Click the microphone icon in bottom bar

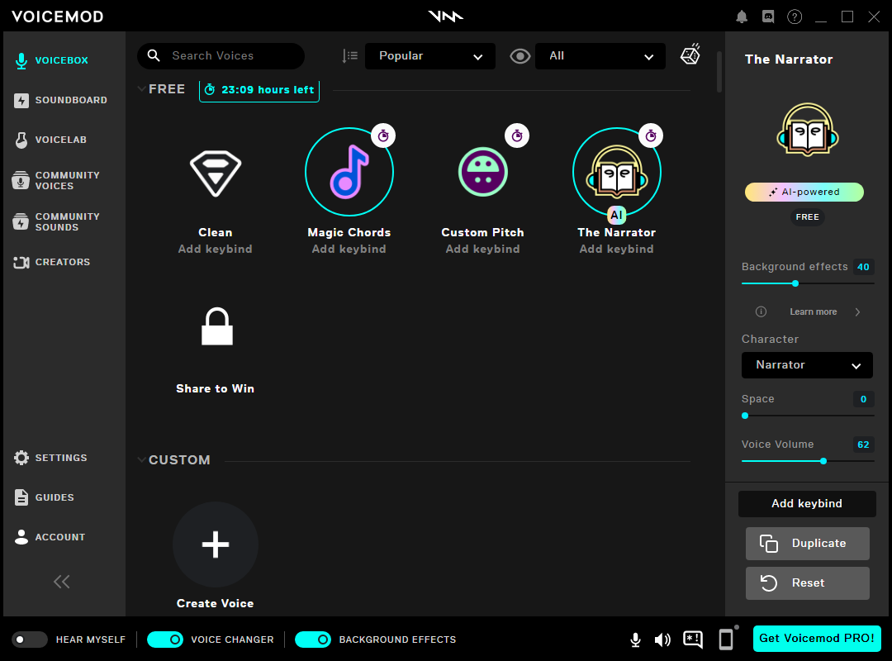click(635, 640)
